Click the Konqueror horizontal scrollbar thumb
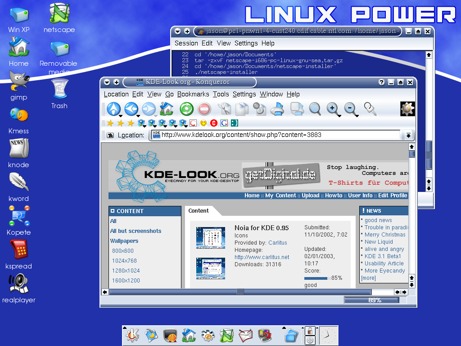 240,292
